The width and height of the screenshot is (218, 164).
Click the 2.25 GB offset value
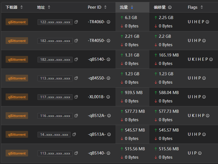pos(166,18)
